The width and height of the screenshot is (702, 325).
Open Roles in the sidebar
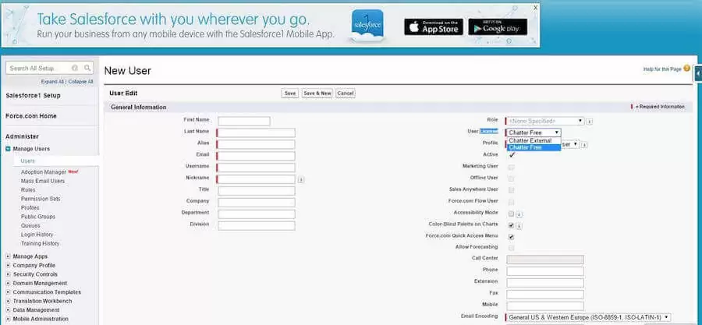tap(28, 190)
